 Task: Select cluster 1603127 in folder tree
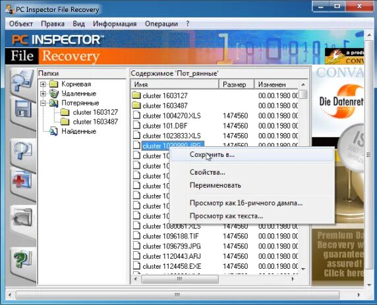point(95,112)
